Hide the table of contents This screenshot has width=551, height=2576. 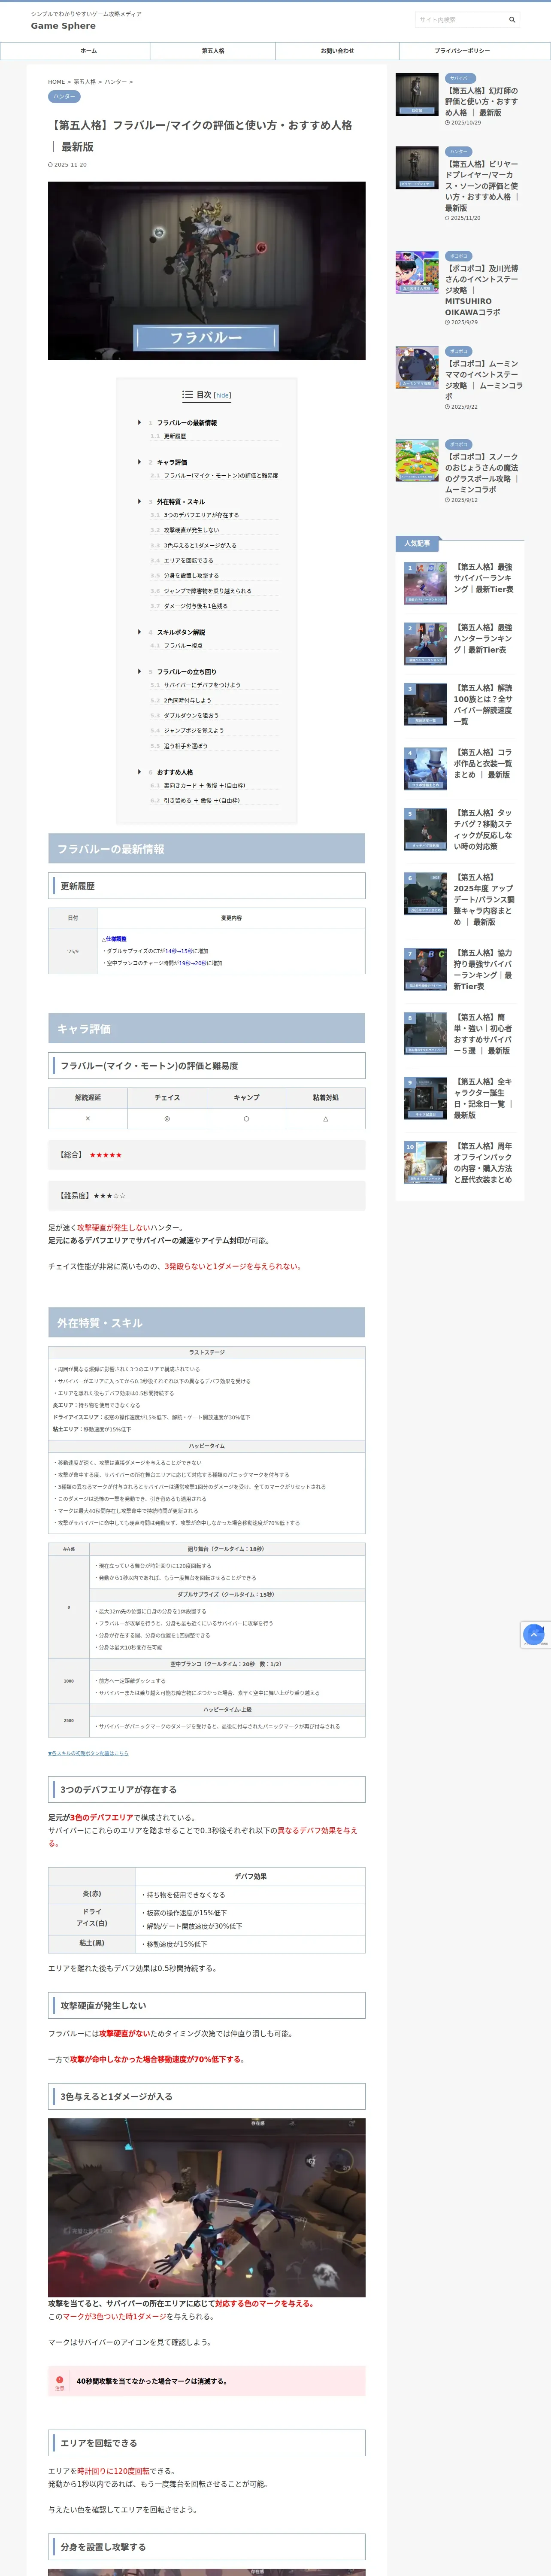coord(222,395)
